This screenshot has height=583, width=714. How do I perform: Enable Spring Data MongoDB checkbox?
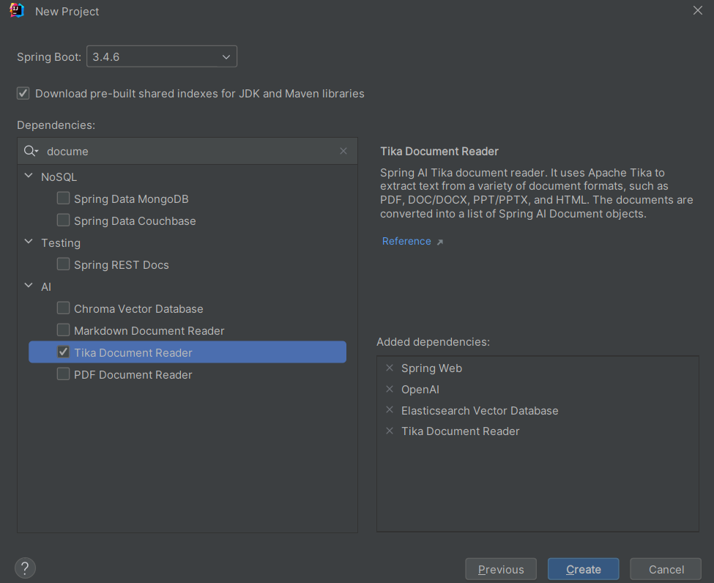click(x=63, y=198)
